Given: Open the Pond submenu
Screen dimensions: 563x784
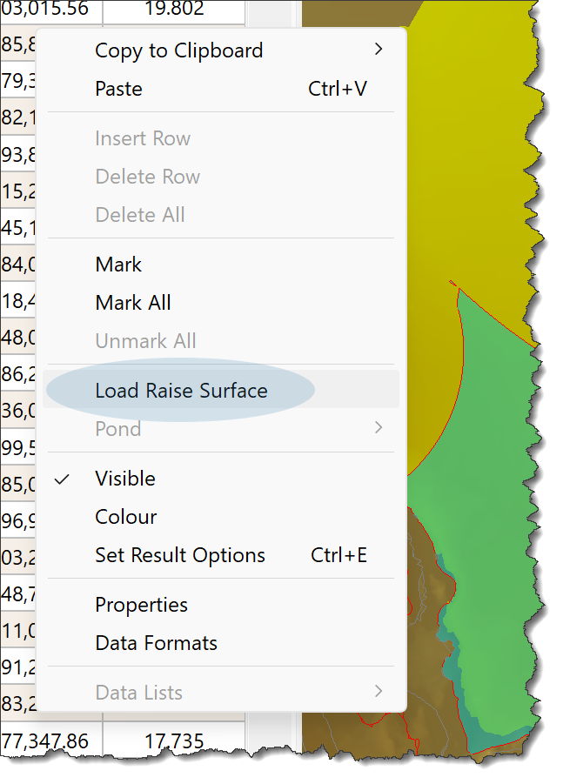Looking at the screenshot, I should 220,429.
